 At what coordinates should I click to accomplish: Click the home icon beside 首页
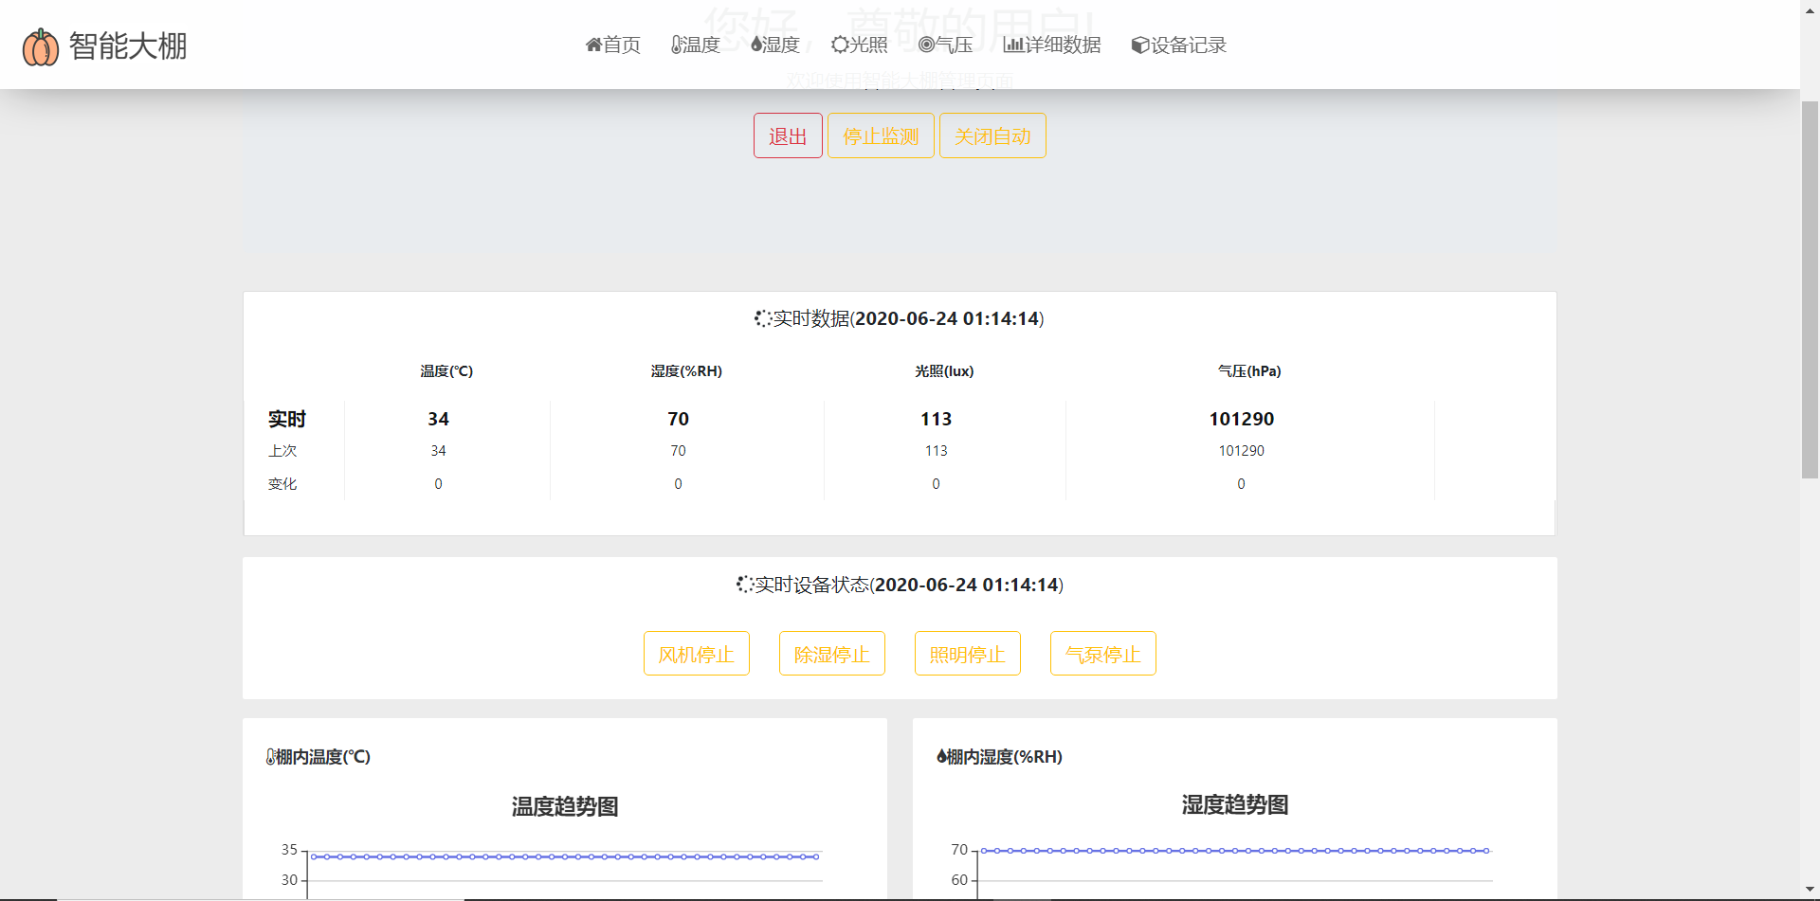pyautogui.click(x=594, y=45)
